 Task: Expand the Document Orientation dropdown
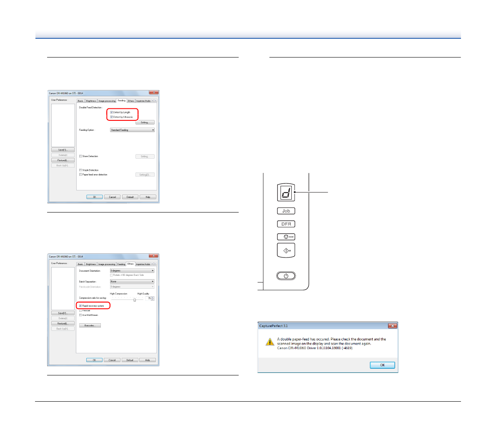point(132,271)
